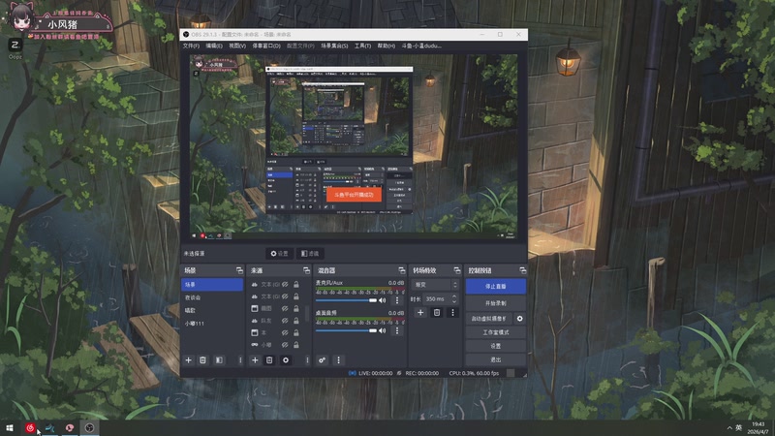Toggle 工作室模式 studio mode
The width and height of the screenshot is (775, 436).
[x=495, y=332]
